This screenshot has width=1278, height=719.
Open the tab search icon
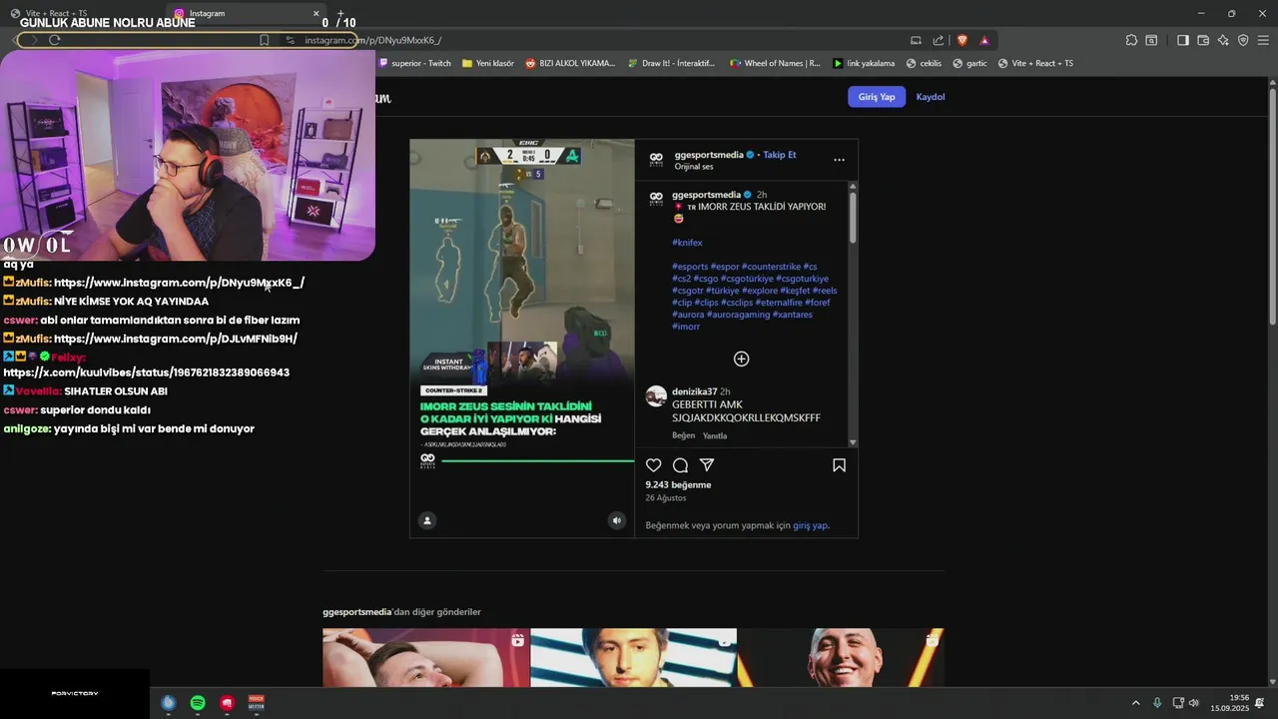[x=1151, y=40]
